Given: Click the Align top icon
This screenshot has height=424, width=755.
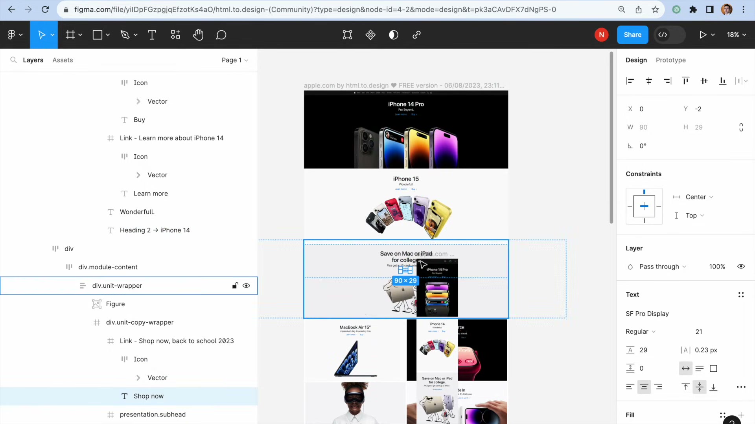Looking at the screenshot, I should coord(686,81).
